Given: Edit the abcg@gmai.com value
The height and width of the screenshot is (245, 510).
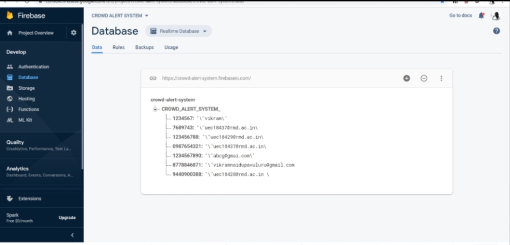Looking at the screenshot, I should pos(229,156).
